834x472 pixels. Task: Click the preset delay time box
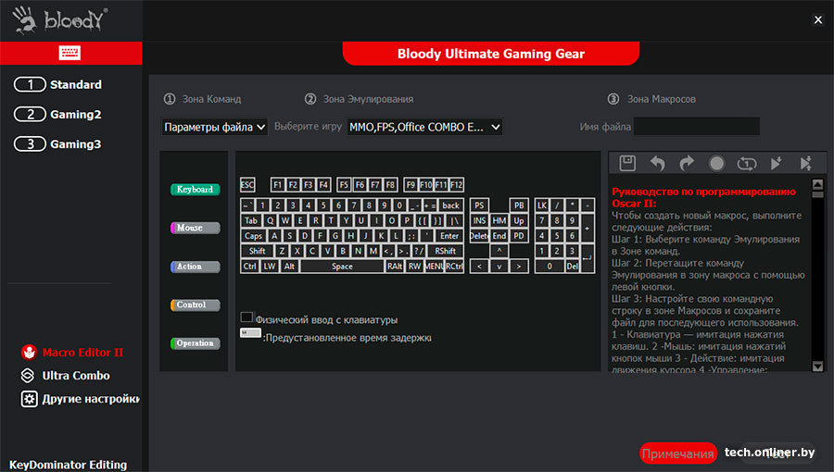pyautogui.click(x=250, y=333)
